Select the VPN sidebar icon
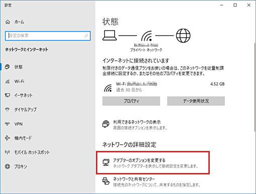This screenshot has width=256, height=194. (8, 124)
